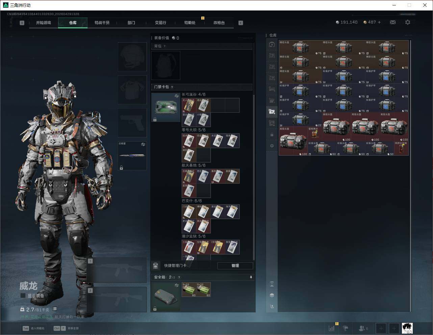The image size is (433, 335).
Task: Click the warehouse character icon above layers icon
Action: coord(272,284)
